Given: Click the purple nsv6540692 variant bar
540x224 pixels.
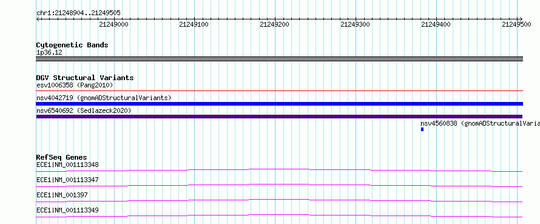Looking at the screenshot, I should click(279, 117).
